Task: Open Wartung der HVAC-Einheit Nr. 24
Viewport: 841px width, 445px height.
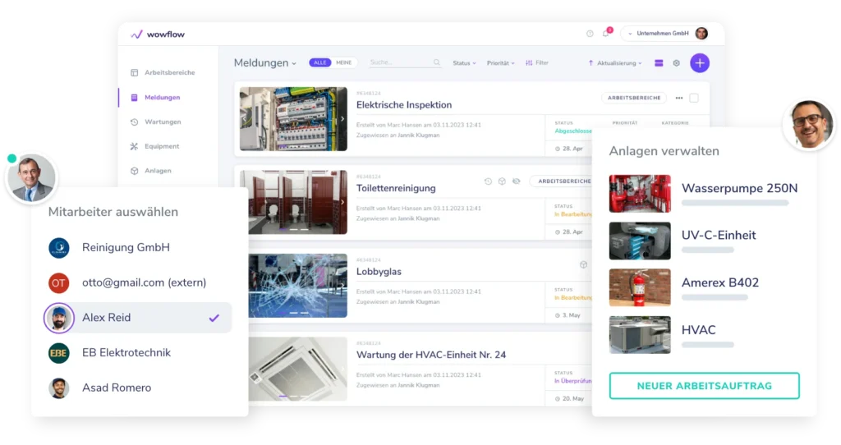Action: (431, 355)
